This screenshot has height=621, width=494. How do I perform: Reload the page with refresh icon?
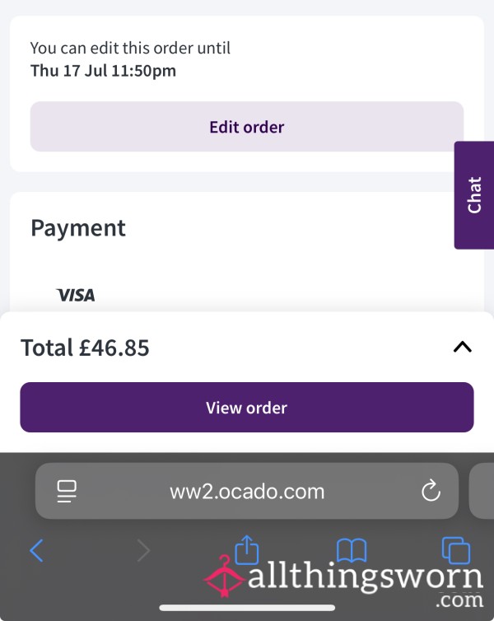[x=431, y=490]
